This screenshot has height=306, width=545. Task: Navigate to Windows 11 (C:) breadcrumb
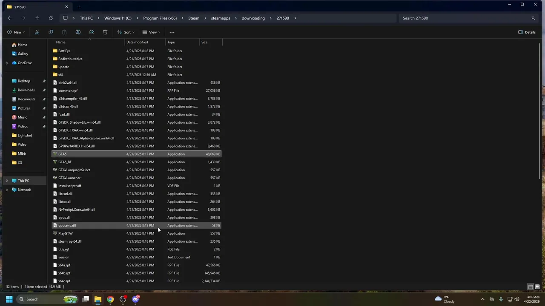[118, 18]
